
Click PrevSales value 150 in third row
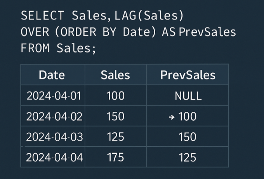pos(188,137)
